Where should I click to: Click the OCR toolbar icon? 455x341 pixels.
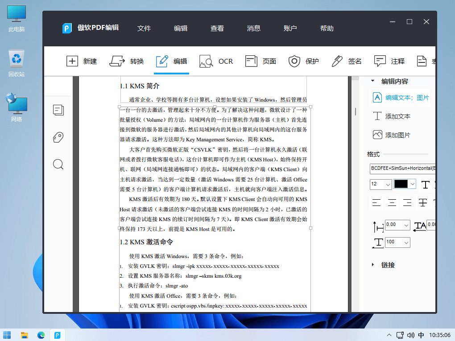206,61
